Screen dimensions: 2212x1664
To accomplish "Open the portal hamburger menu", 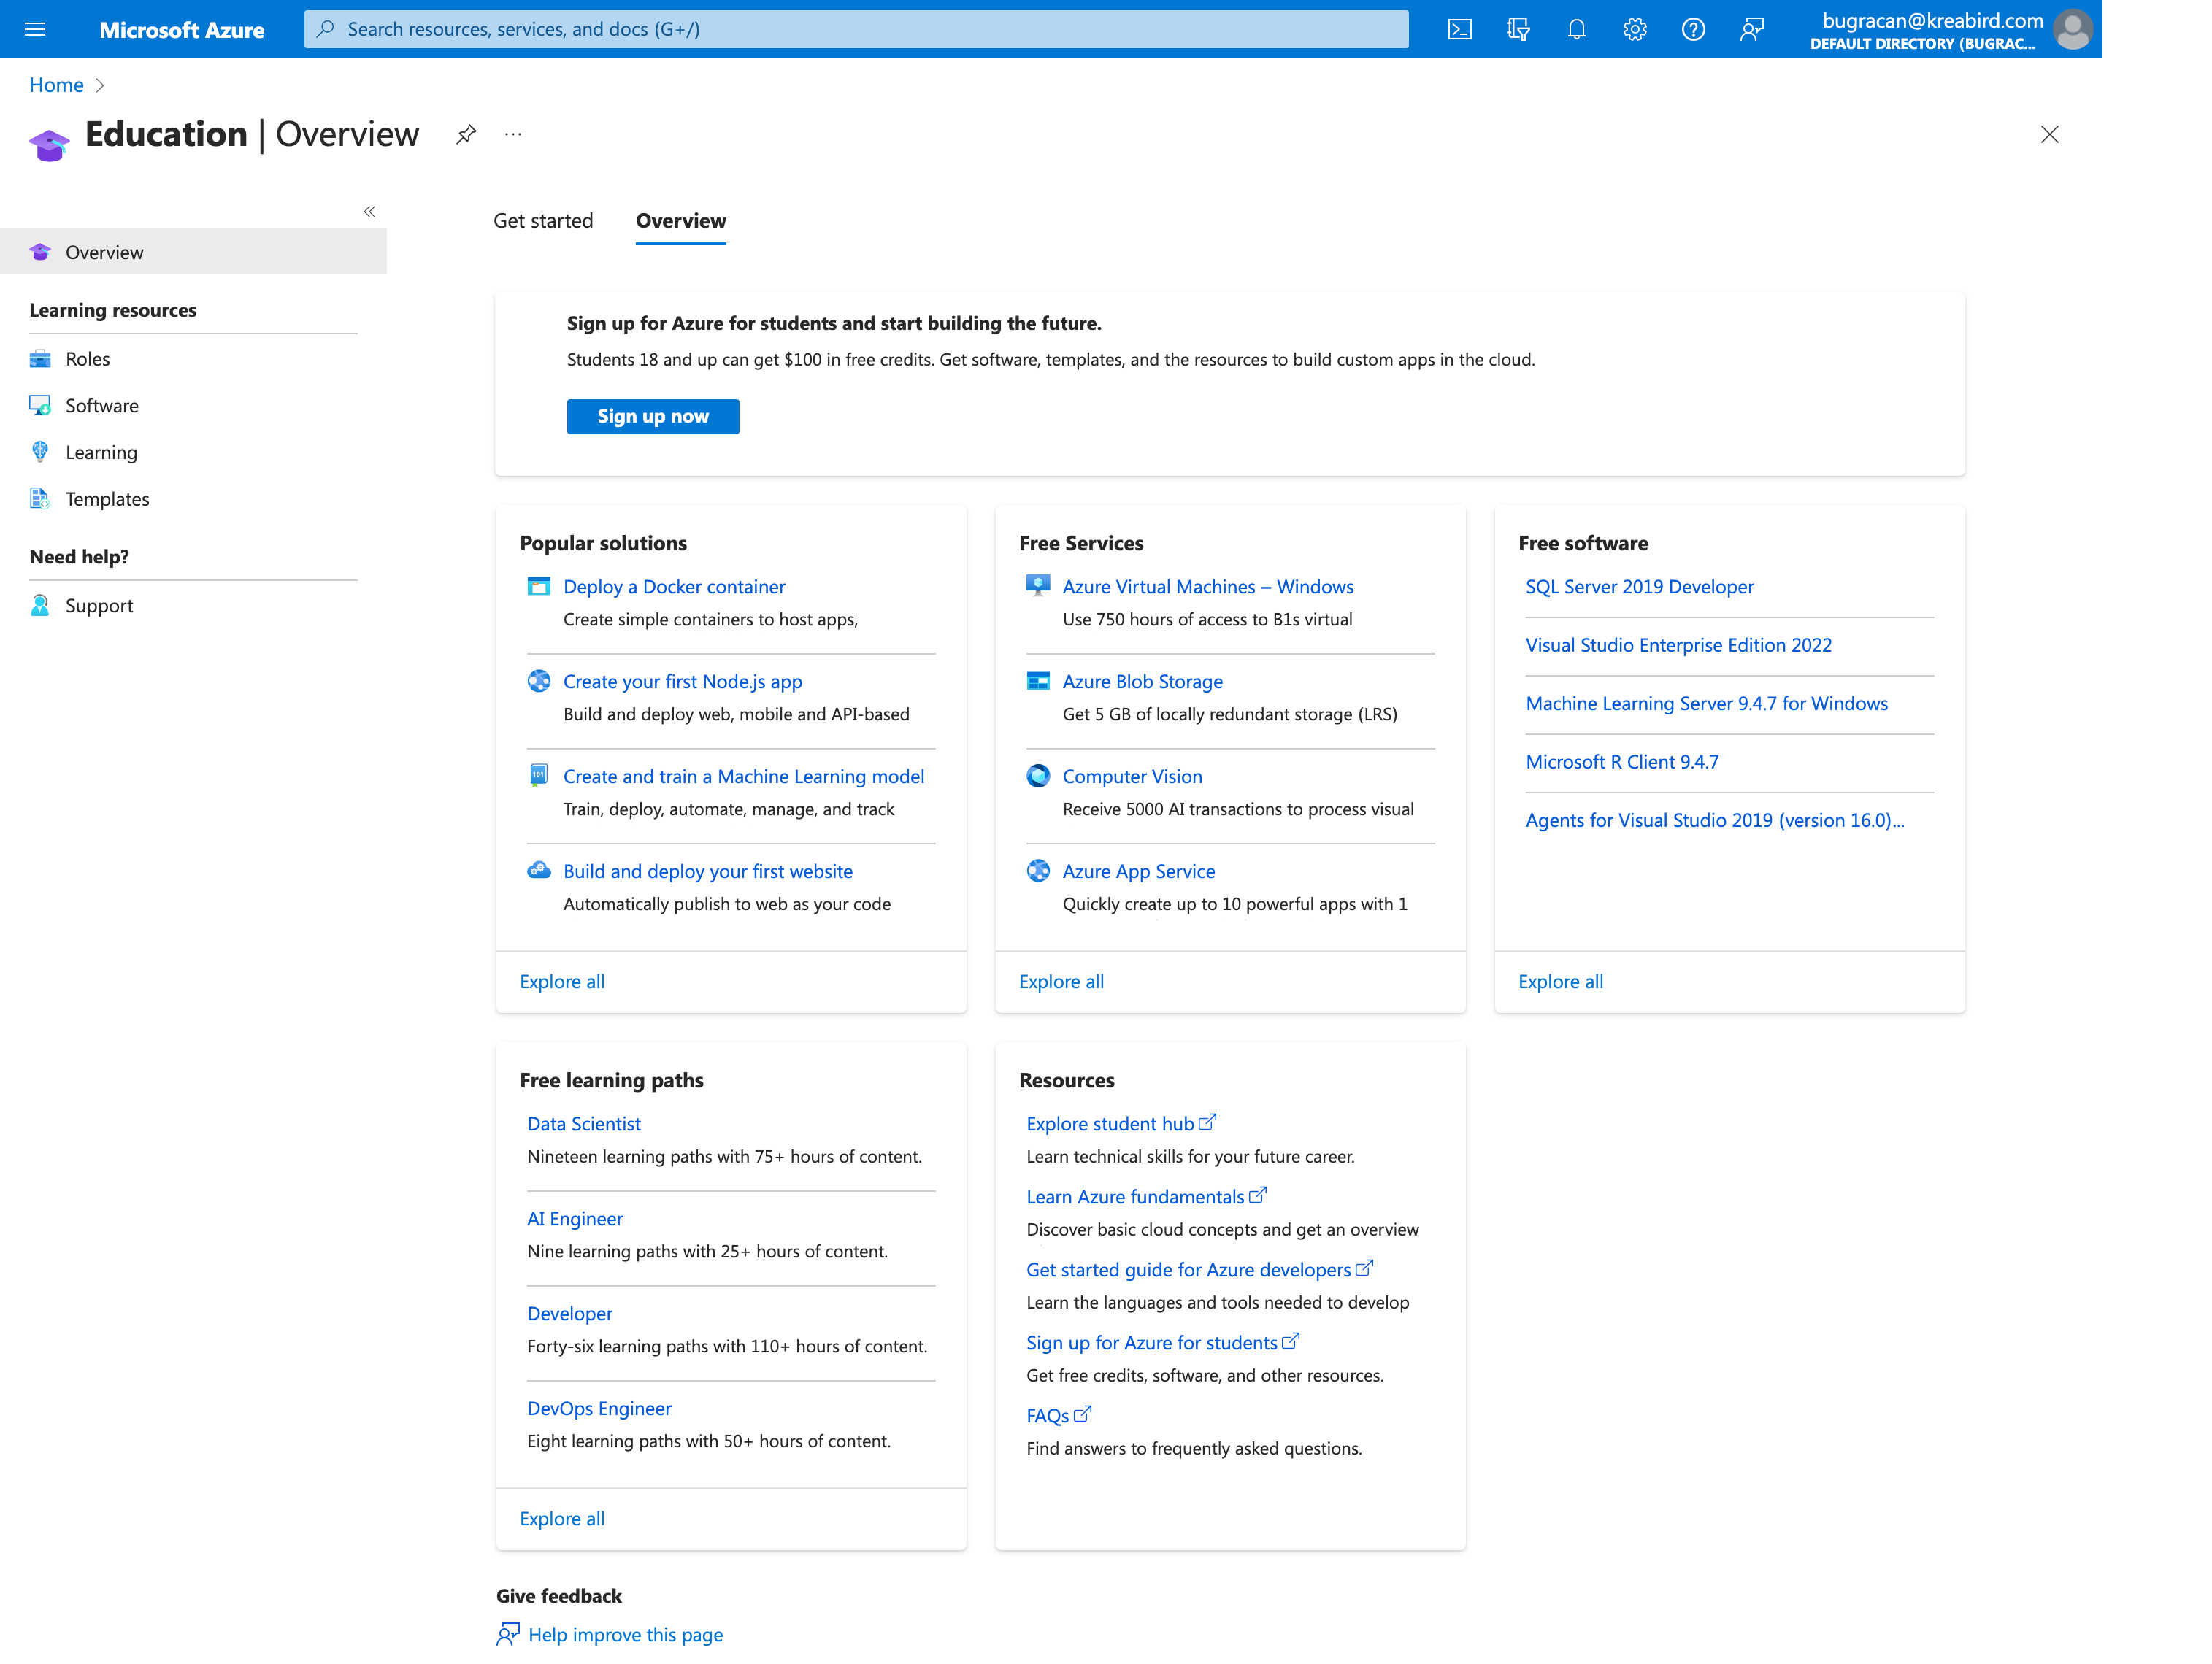I will [35, 29].
